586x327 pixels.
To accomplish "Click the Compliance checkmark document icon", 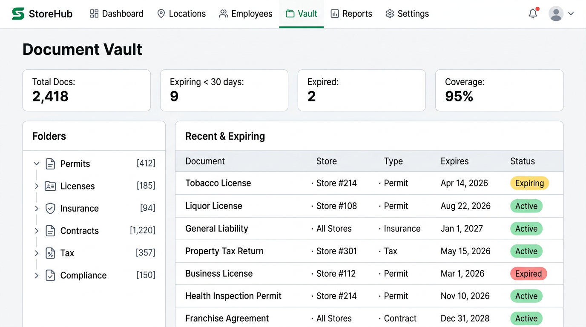I will click(50, 275).
